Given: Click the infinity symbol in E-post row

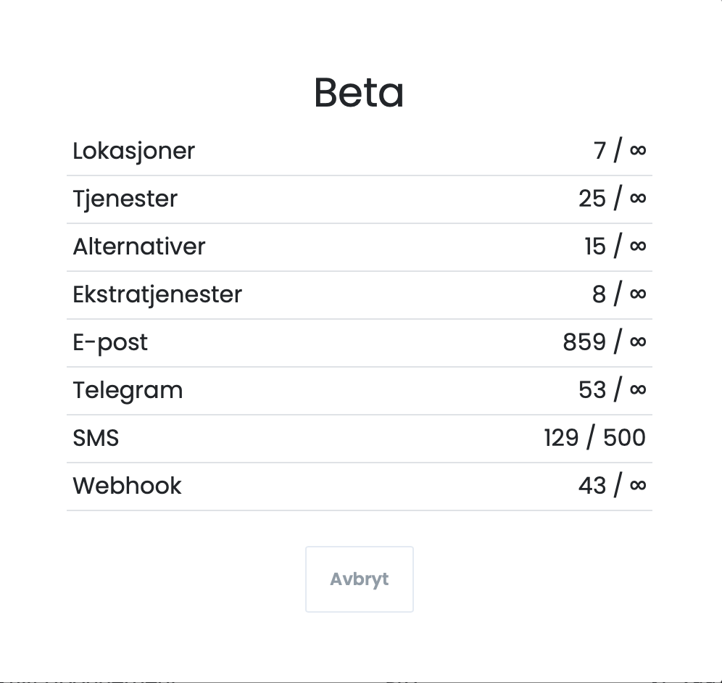Looking at the screenshot, I should point(638,342).
